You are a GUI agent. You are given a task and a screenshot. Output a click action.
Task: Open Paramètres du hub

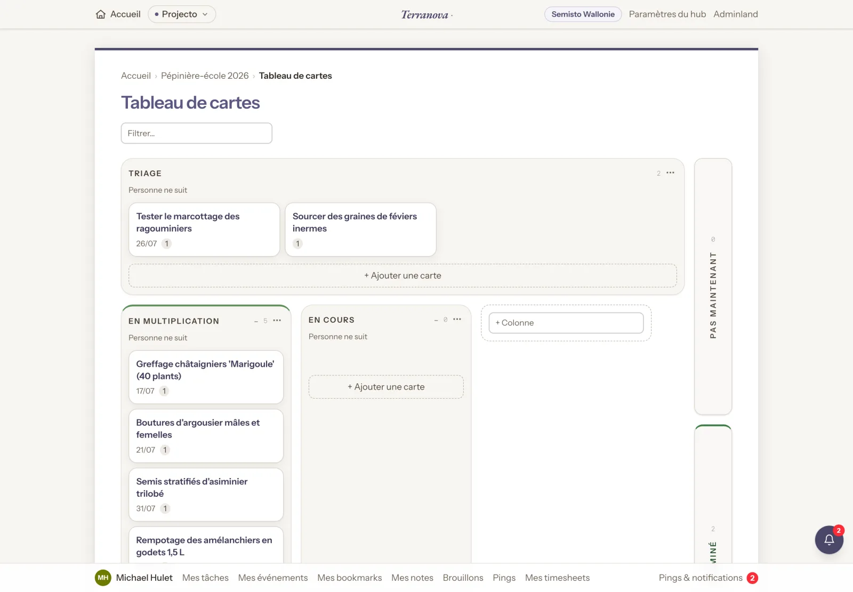click(667, 14)
